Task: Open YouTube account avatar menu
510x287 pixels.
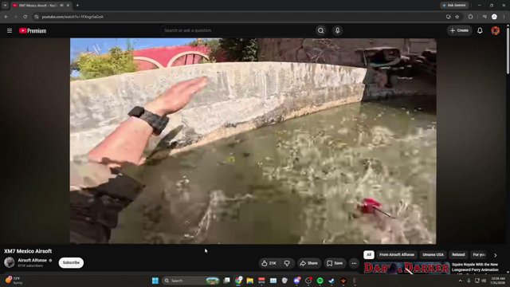Action: coord(495,30)
